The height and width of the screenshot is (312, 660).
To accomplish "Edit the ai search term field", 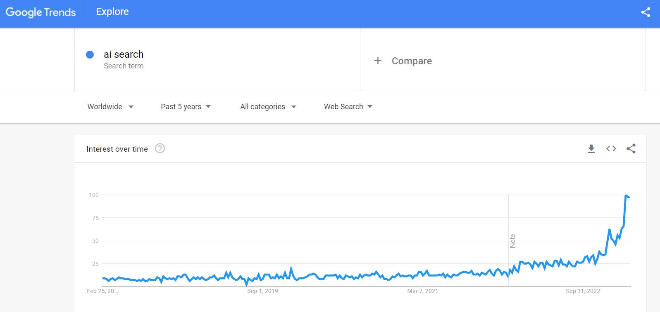I will click(124, 54).
